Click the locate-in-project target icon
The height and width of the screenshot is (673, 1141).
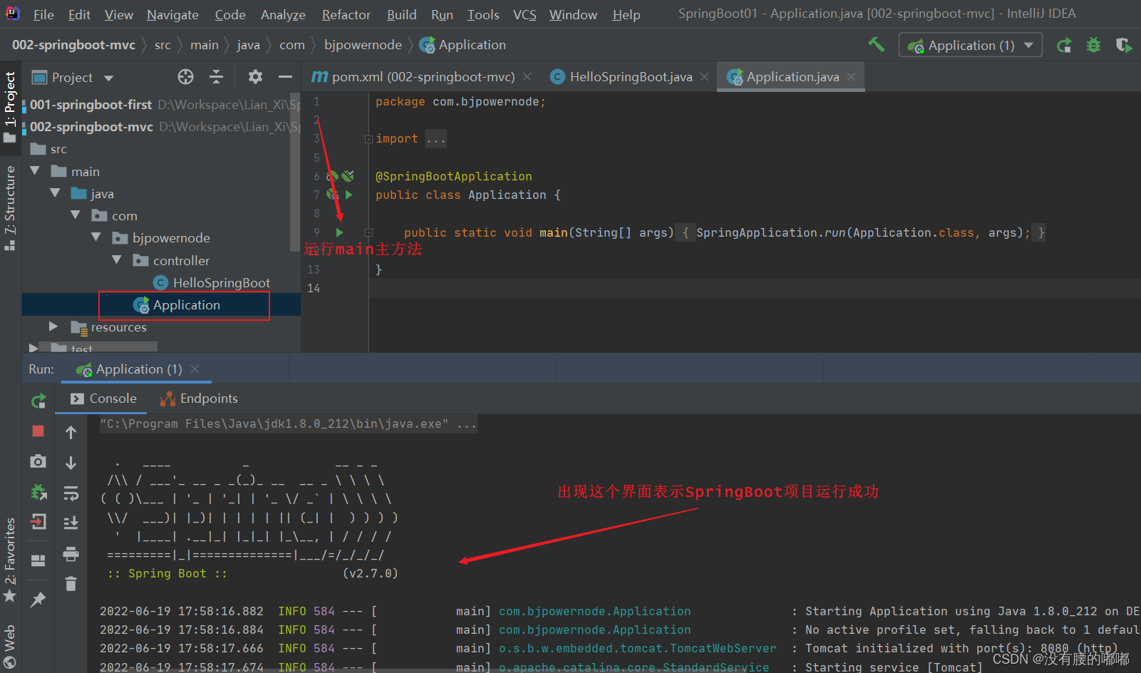coord(185,77)
